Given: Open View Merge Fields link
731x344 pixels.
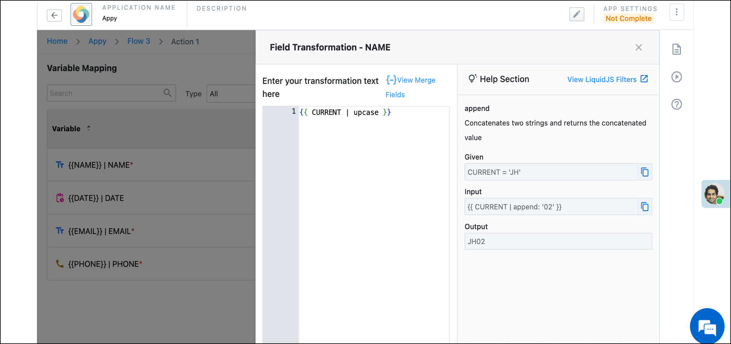Looking at the screenshot, I should [x=411, y=80].
